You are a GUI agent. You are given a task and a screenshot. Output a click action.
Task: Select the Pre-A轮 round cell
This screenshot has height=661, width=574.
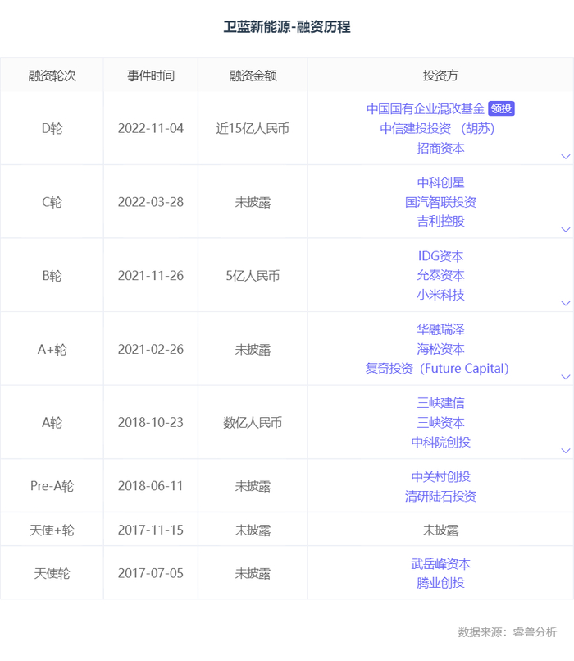(x=52, y=485)
